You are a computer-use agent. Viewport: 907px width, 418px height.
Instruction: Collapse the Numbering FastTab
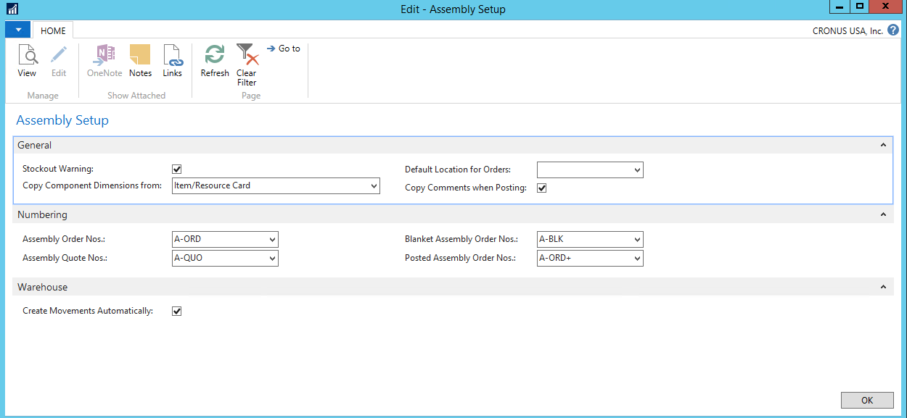pos(883,214)
